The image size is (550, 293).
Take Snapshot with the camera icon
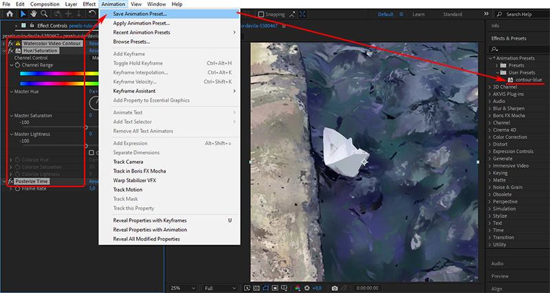335,288
